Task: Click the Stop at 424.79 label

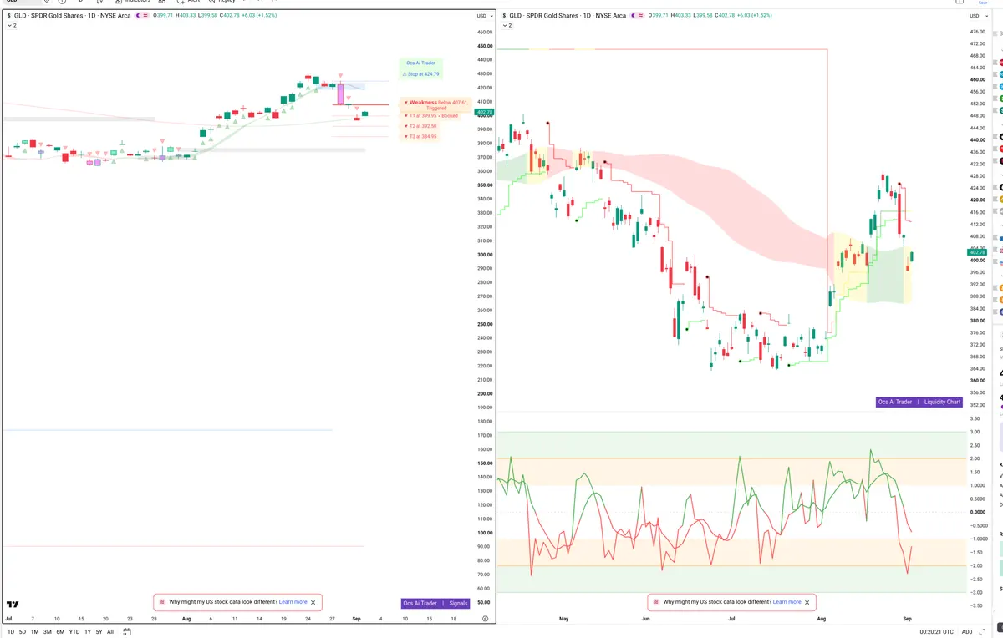Action: (421, 74)
